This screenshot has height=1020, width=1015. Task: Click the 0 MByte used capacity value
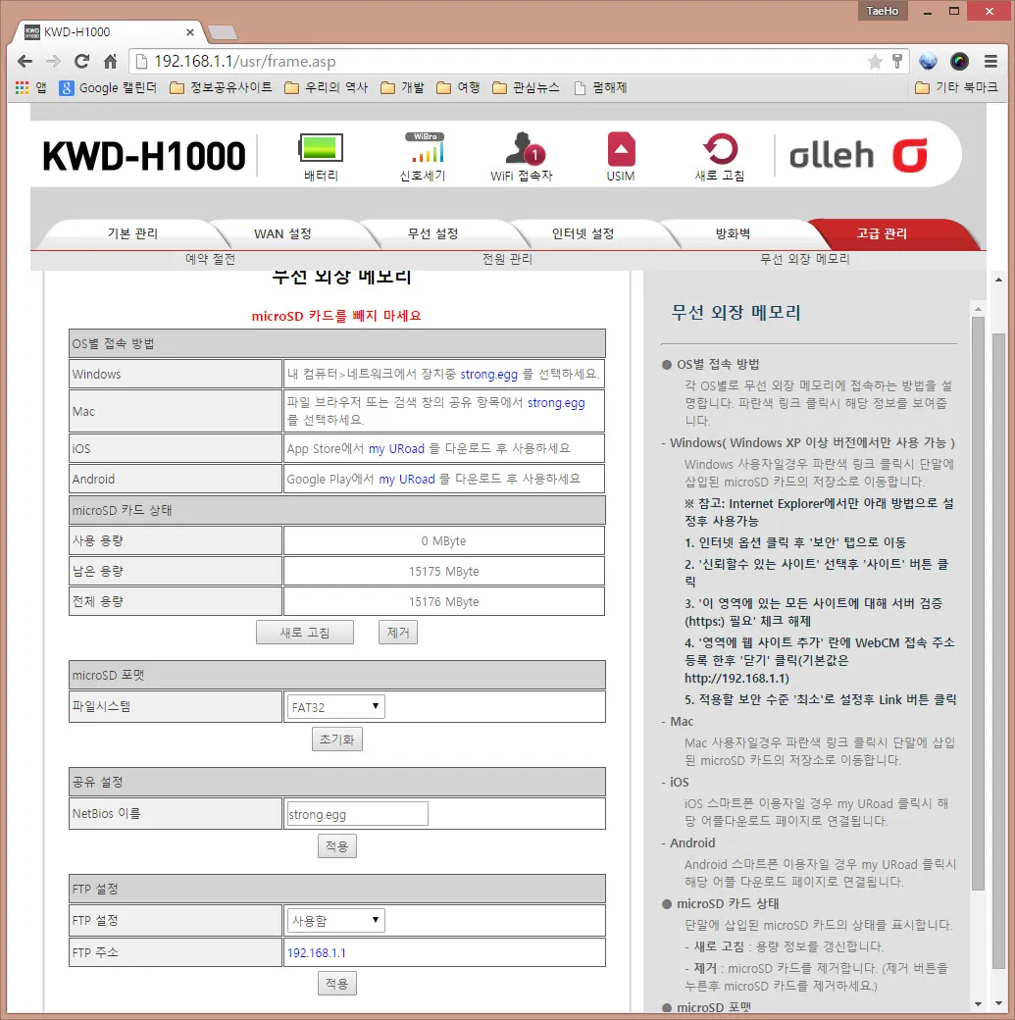click(443, 541)
